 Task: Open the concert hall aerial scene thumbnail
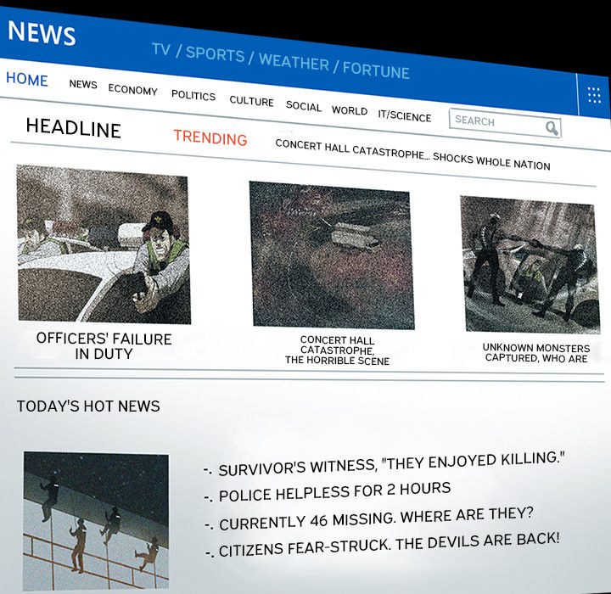coord(332,255)
